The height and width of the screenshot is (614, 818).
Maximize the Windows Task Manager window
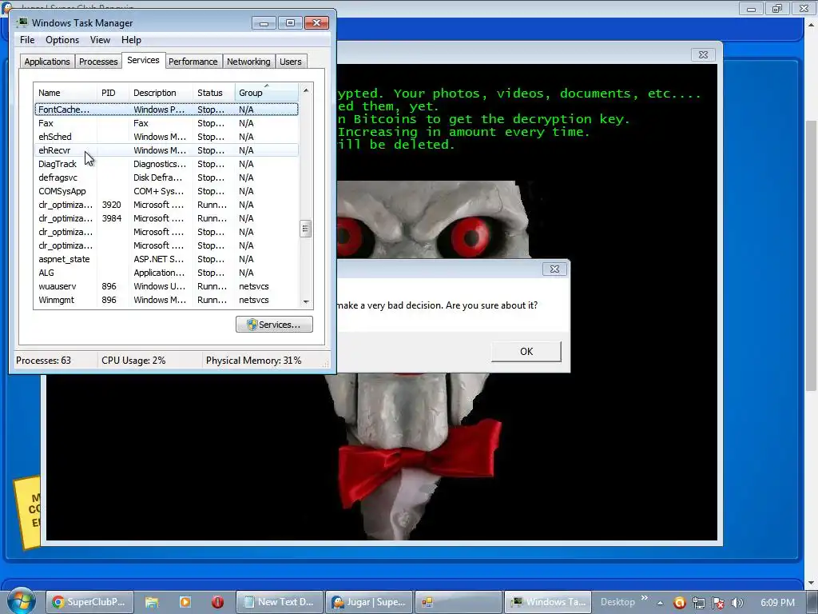coord(290,23)
